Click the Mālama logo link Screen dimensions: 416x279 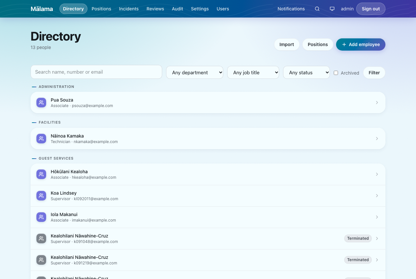point(42,9)
